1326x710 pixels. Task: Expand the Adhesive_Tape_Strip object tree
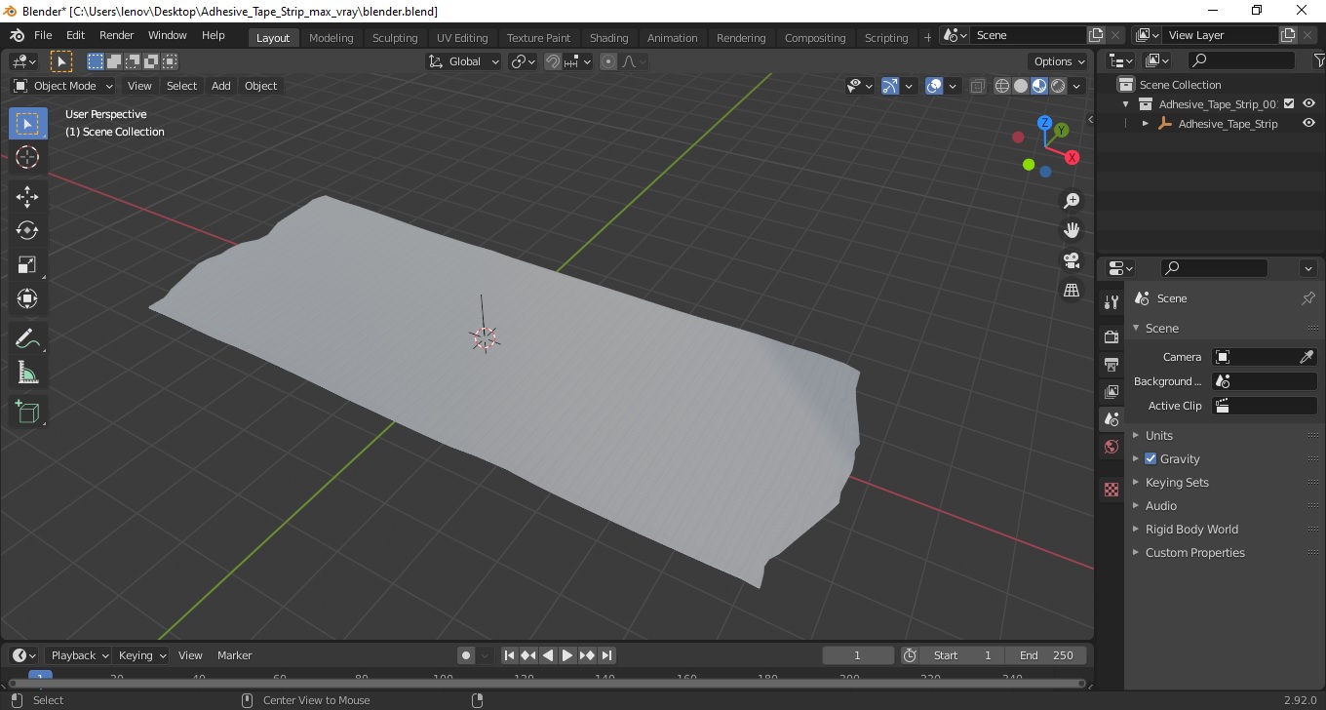tap(1146, 124)
